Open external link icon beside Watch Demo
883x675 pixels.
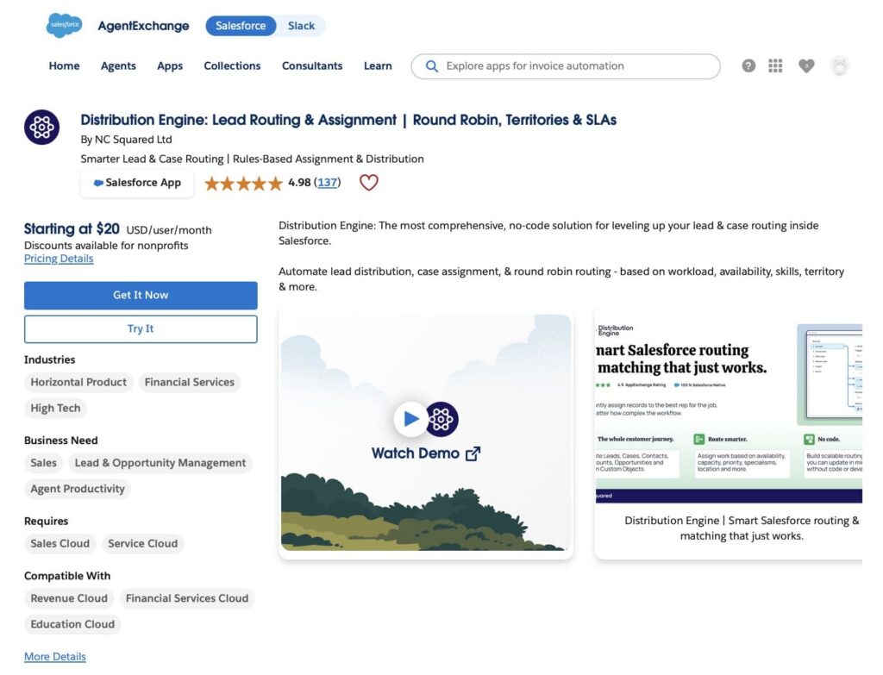(x=473, y=453)
